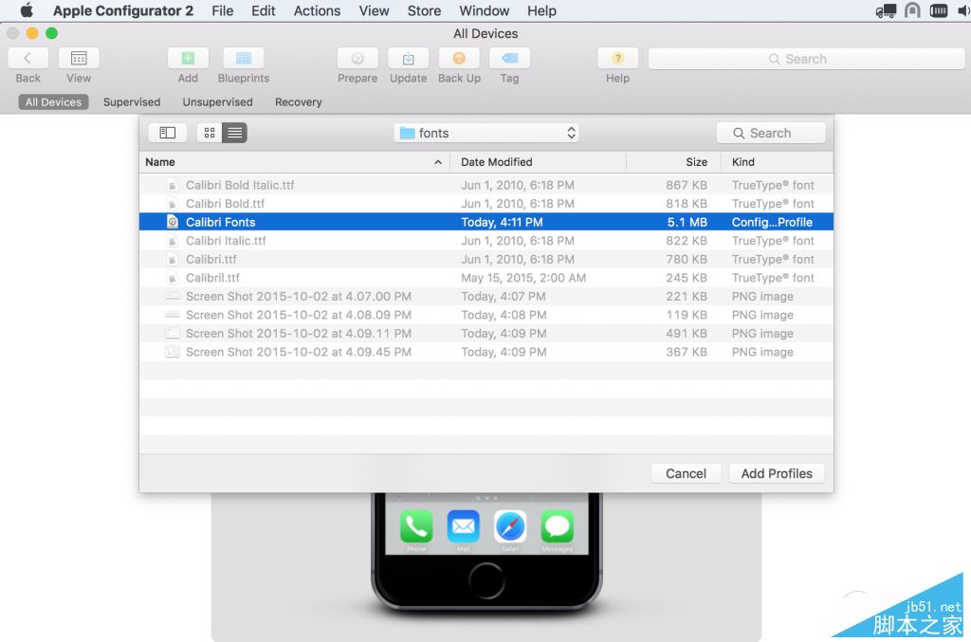Open the Edit menu
971x642 pixels.
coord(264,10)
